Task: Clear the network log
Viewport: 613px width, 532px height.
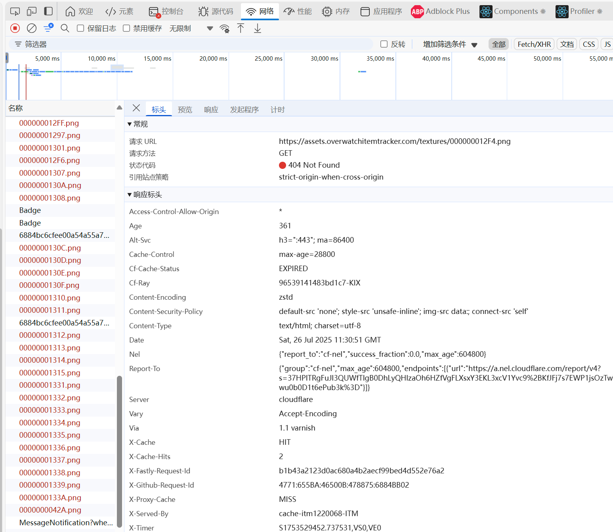Action: click(32, 28)
